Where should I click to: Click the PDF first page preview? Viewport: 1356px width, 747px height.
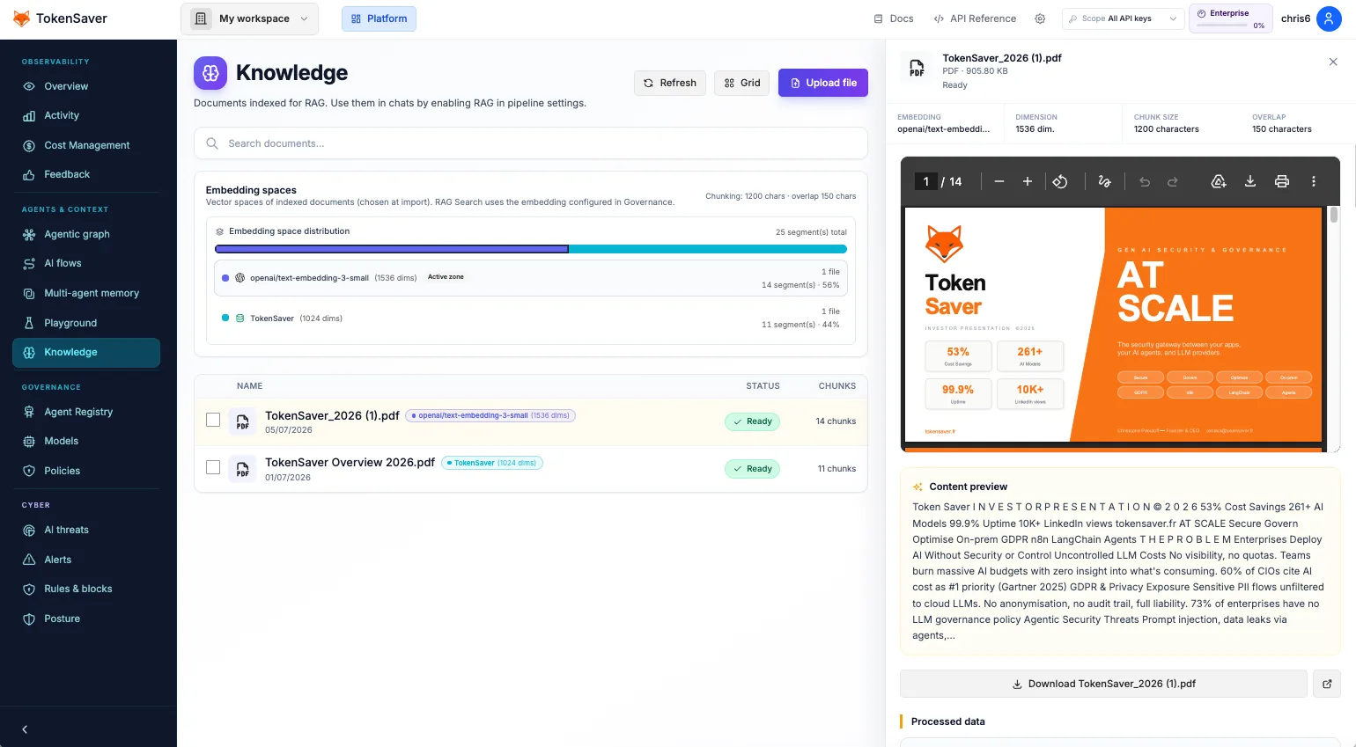pos(1114,325)
